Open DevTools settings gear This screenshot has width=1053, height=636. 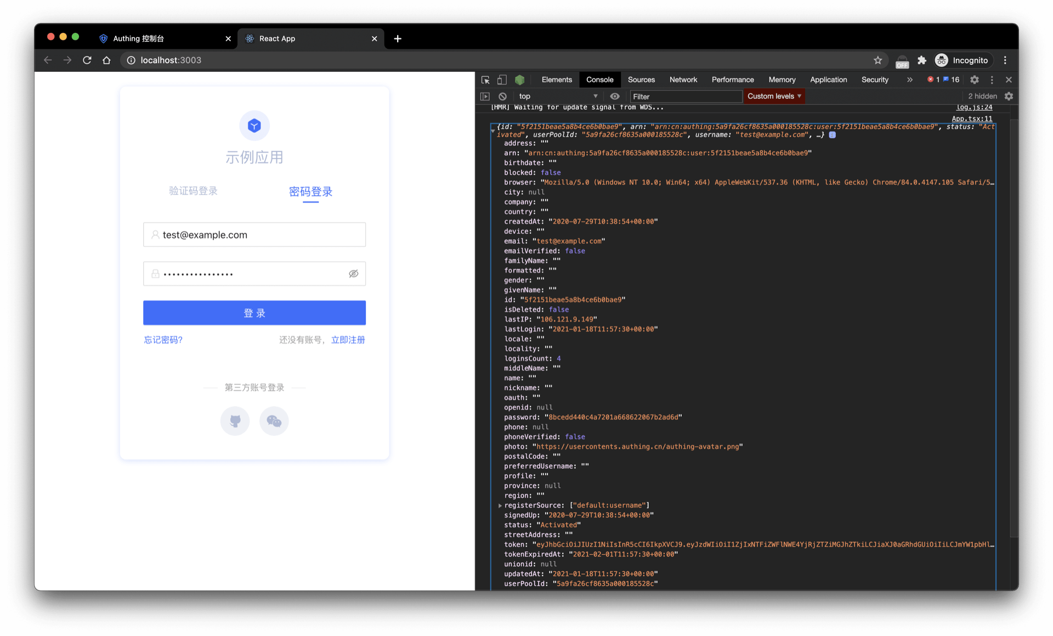coord(975,80)
